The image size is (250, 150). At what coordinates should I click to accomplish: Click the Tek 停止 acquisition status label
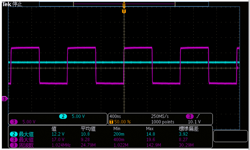[x=12, y=4]
